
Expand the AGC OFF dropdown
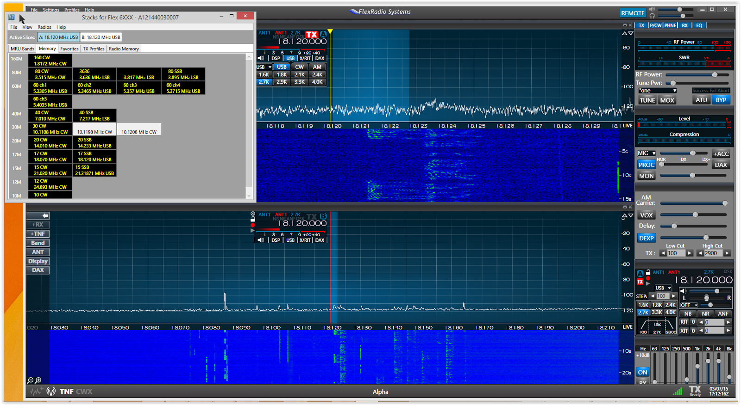(689, 305)
